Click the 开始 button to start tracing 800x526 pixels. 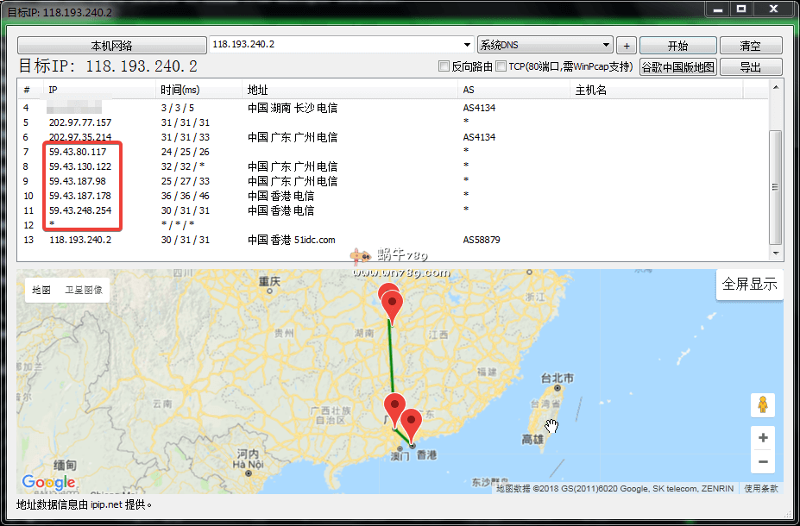coord(677,46)
